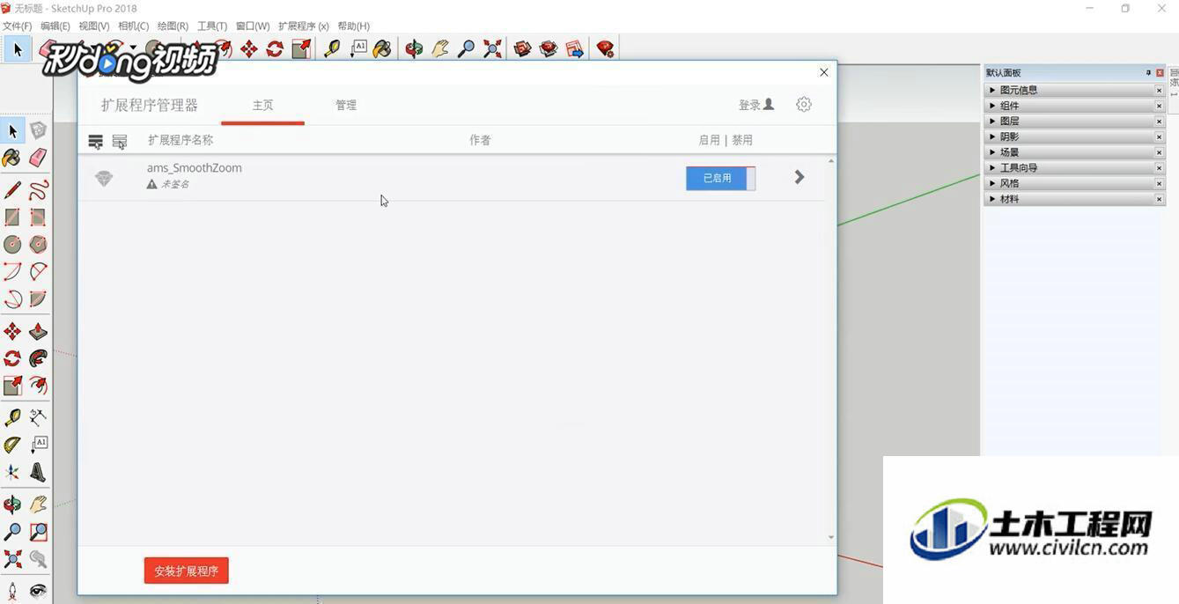Click Zoom Extents in the top toolbar

pyautogui.click(x=492, y=49)
